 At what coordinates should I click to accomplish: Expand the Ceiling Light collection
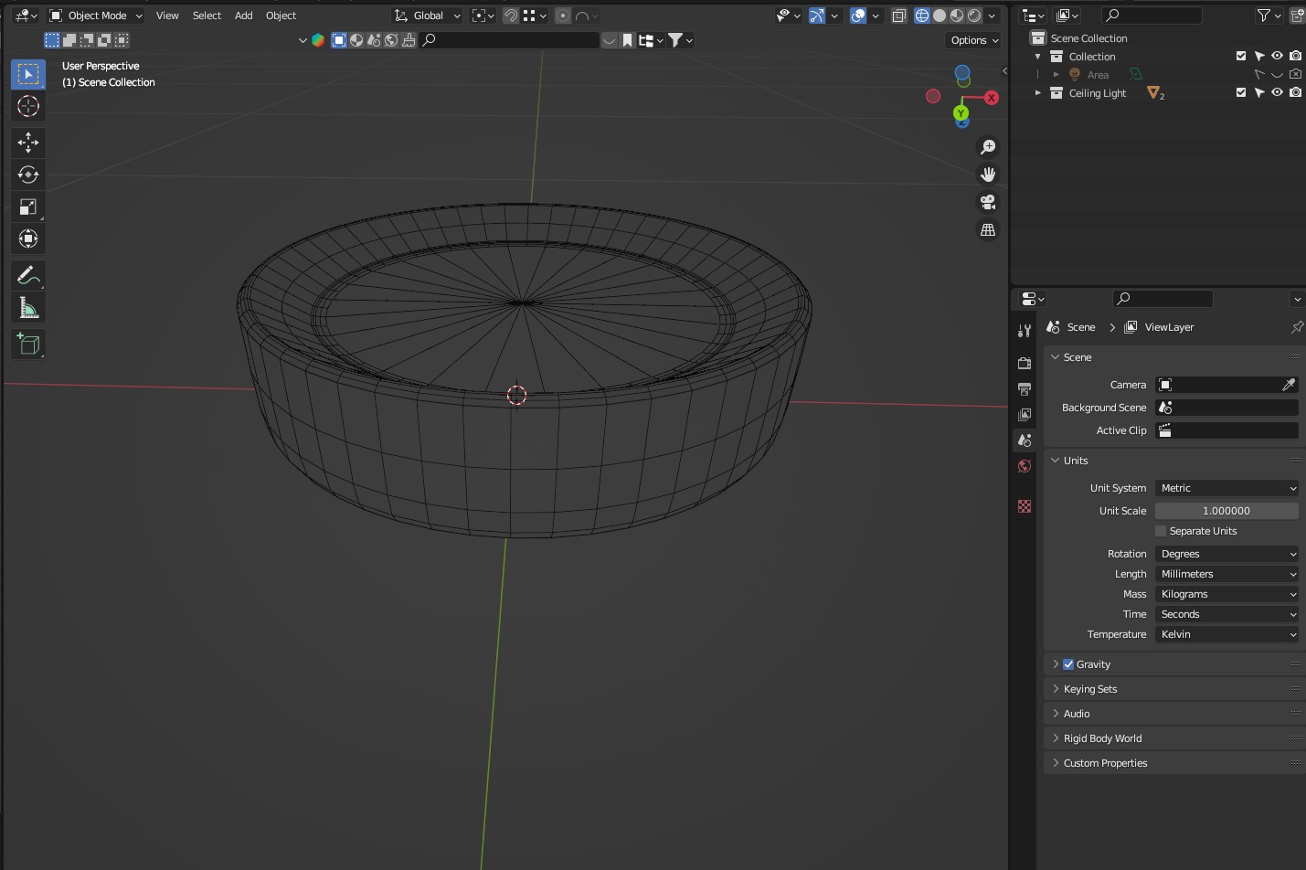[1038, 93]
